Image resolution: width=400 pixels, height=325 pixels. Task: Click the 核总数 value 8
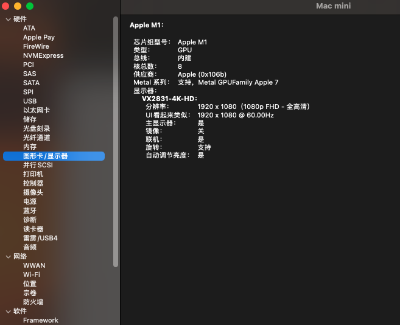tap(180, 66)
